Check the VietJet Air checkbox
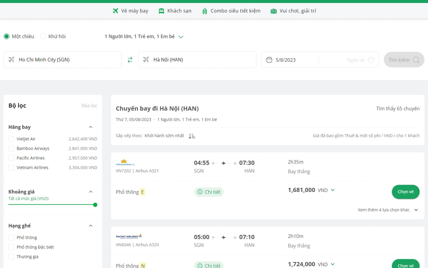Image resolution: width=428 pixels, height=268 pixels. pos(11,139)
